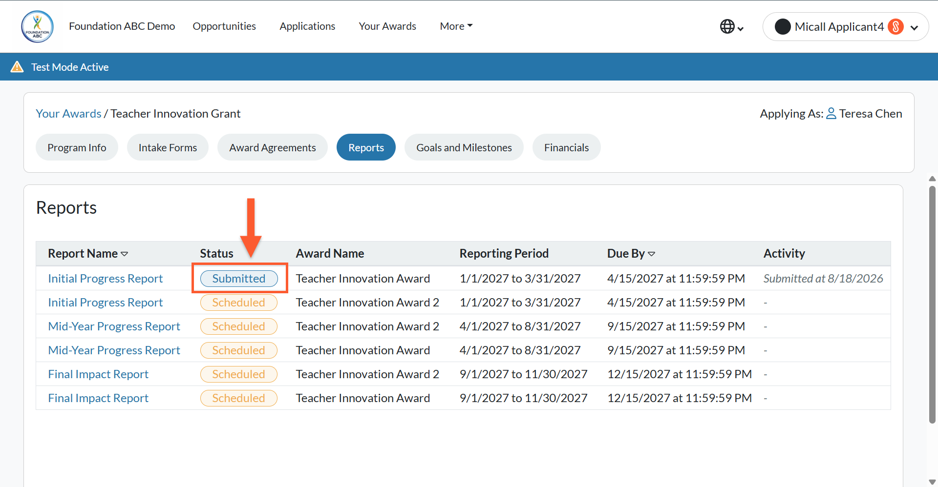Click 'Teresa Chen' applying-as name
Image resolution: width=938 pixels, height=487 pixels.
pos(871,114)
